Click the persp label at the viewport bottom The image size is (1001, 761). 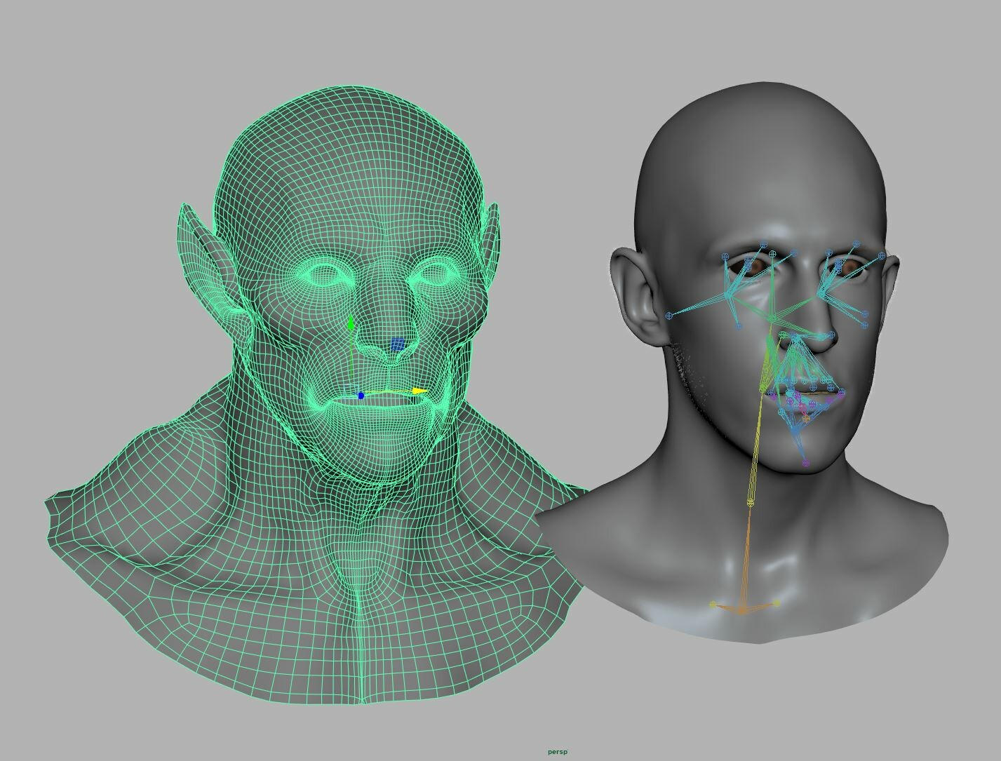coord(558,750)
